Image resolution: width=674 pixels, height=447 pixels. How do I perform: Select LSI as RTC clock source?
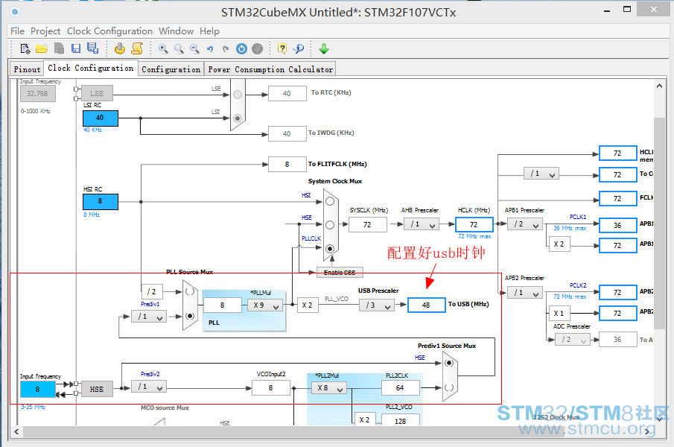tap(238, 118)
